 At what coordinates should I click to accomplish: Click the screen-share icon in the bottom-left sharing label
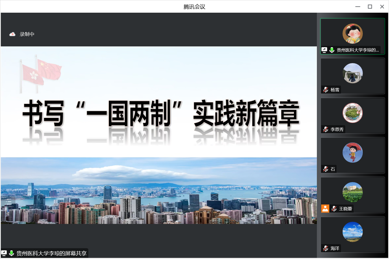[4, 253]
